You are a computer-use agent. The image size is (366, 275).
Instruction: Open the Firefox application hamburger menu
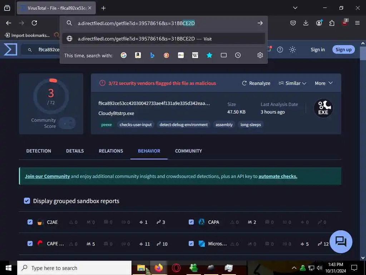[357, 23]
